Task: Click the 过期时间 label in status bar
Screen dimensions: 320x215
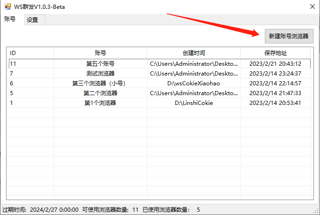Action: [14, 210]
